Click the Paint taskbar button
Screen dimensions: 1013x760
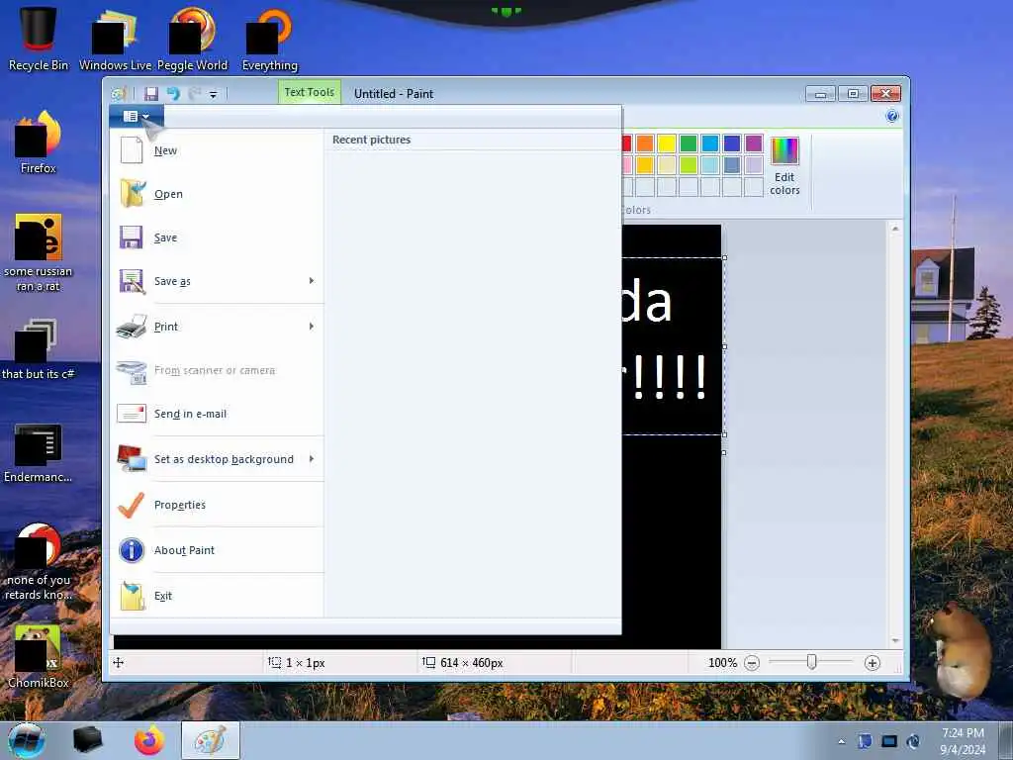[211, 740]
